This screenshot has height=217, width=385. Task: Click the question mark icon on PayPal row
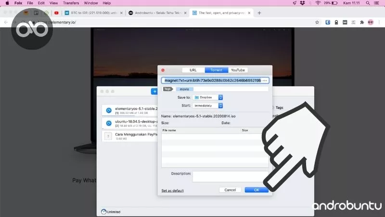pos(108,136)
